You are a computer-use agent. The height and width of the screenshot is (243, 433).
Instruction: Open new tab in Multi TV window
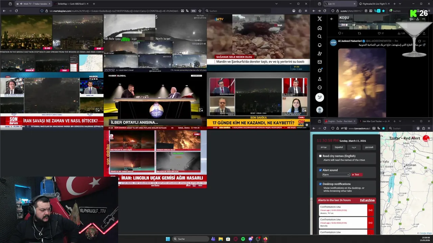[94, 4]
